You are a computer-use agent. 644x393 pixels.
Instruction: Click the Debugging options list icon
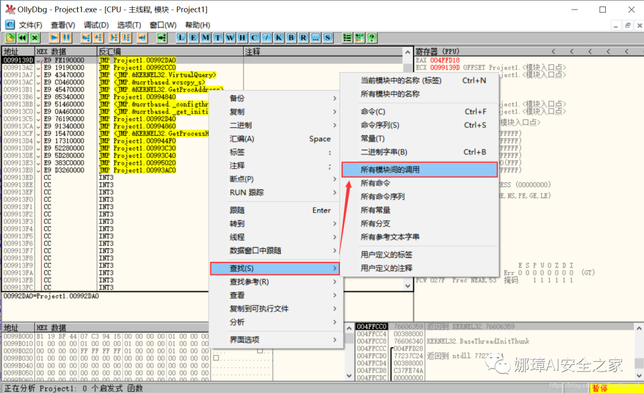click(348, 38)
